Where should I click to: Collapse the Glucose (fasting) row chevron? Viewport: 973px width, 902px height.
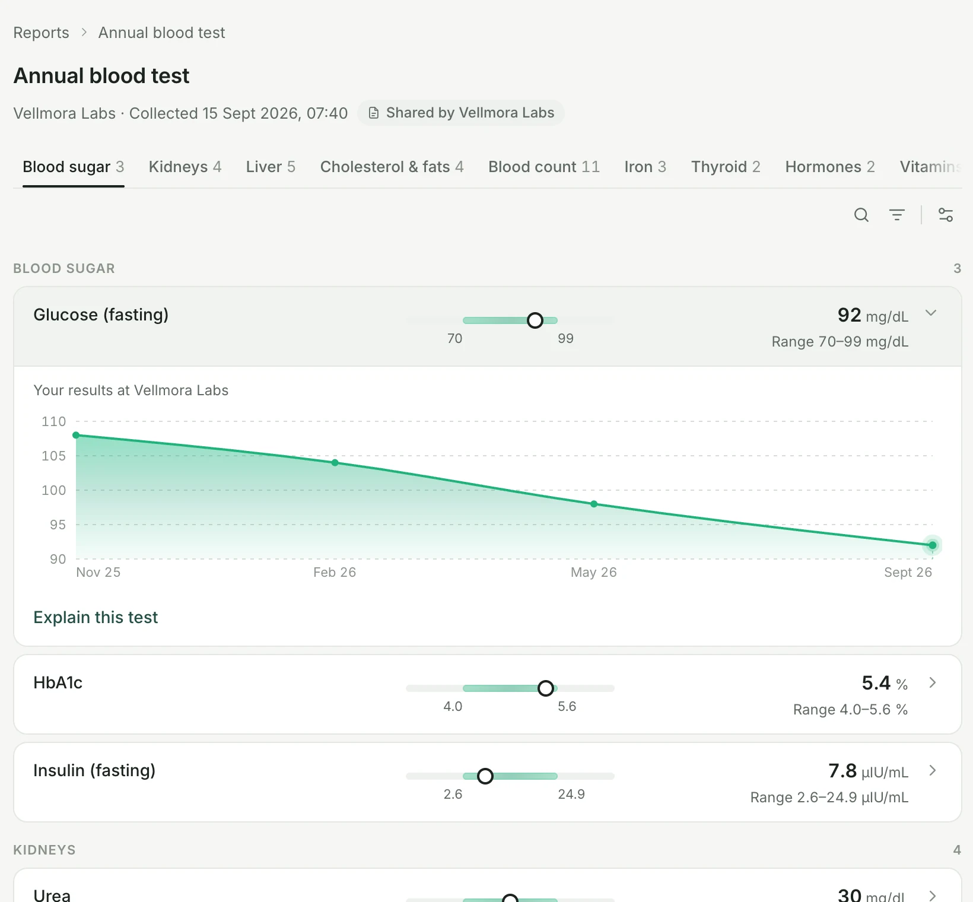(x=931, y=313)
